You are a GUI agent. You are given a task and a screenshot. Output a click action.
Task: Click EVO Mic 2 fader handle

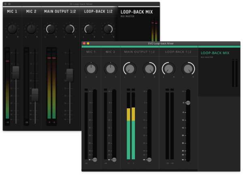pyautogui.click(x=114, y=160)
